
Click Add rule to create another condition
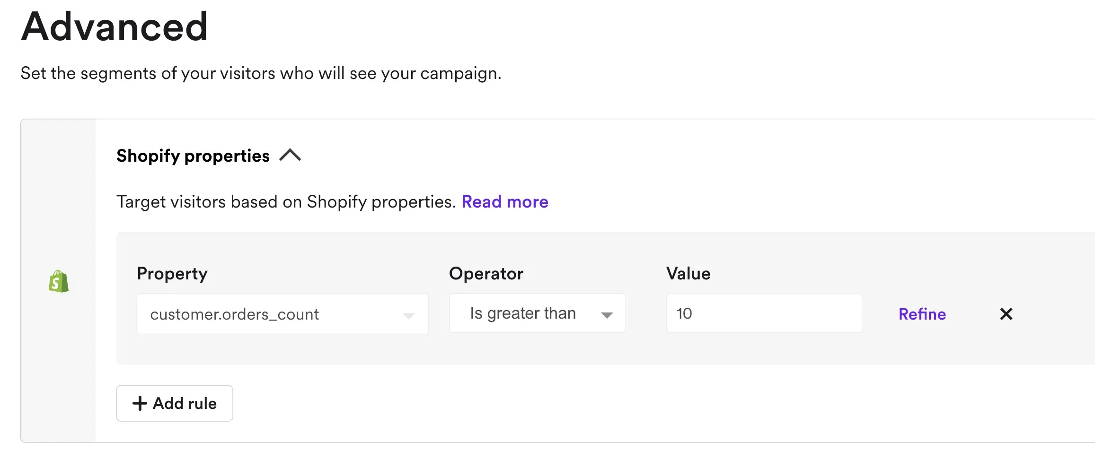pos(174,403)
